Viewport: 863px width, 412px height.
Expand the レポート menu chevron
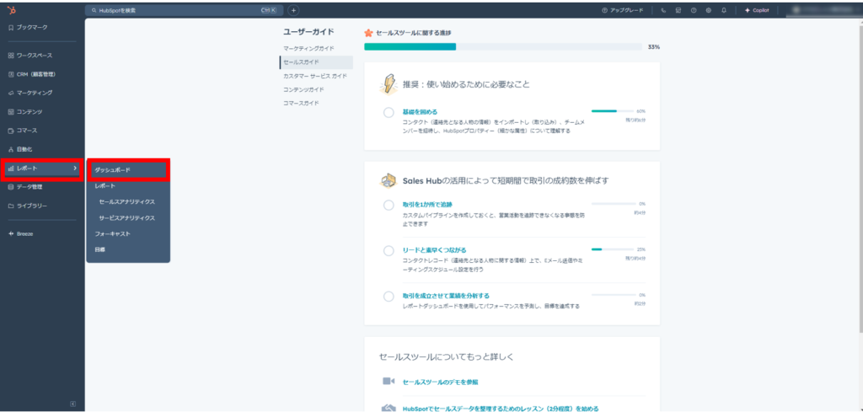pyautogui.click(x=75, y=168)
